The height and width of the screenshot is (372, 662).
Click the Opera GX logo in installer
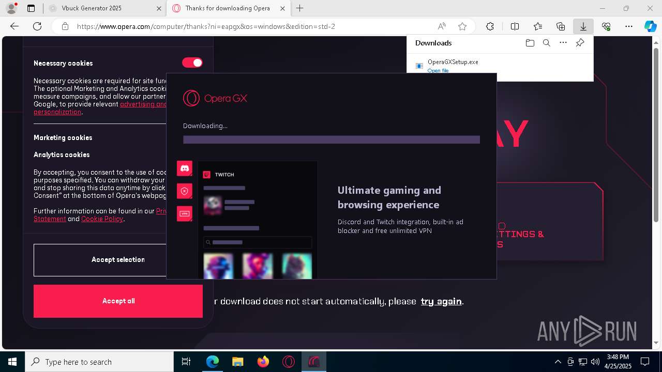tap(215, 98)
